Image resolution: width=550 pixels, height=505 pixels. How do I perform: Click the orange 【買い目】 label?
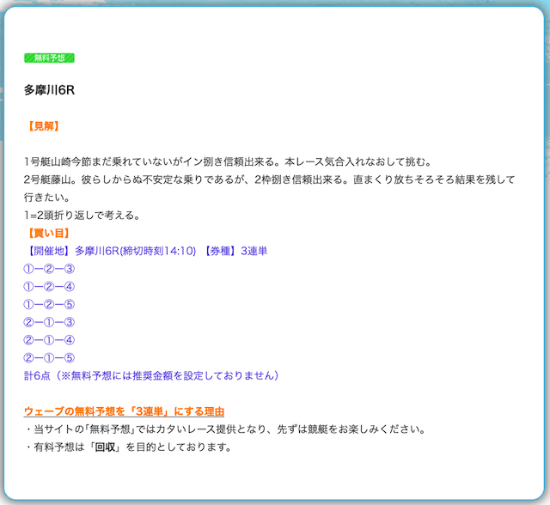pos(48,233)
